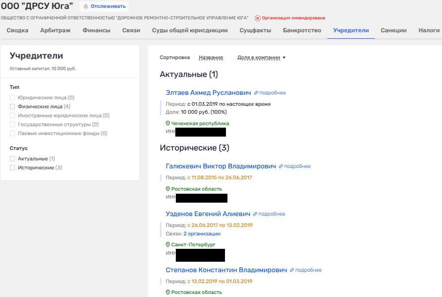
Task: Switch to the Арбитраж tab
Action: tap(55, 30)
